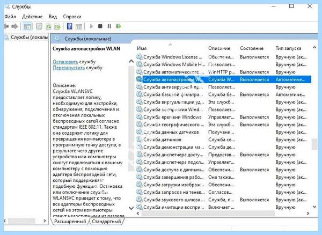Screen dimensions: 322x235
Task: Click left tree pane scroll right arrow
Action: [45, 221]
